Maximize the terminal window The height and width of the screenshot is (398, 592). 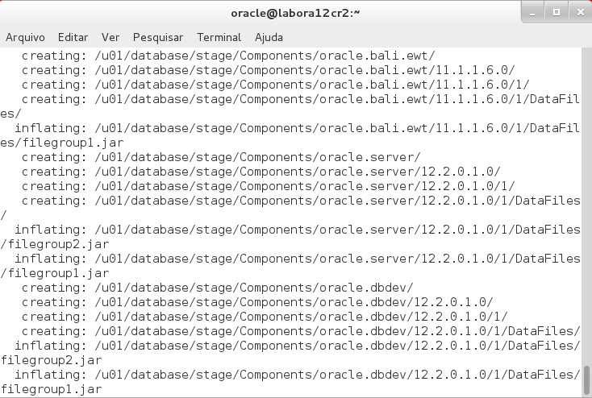556,12
